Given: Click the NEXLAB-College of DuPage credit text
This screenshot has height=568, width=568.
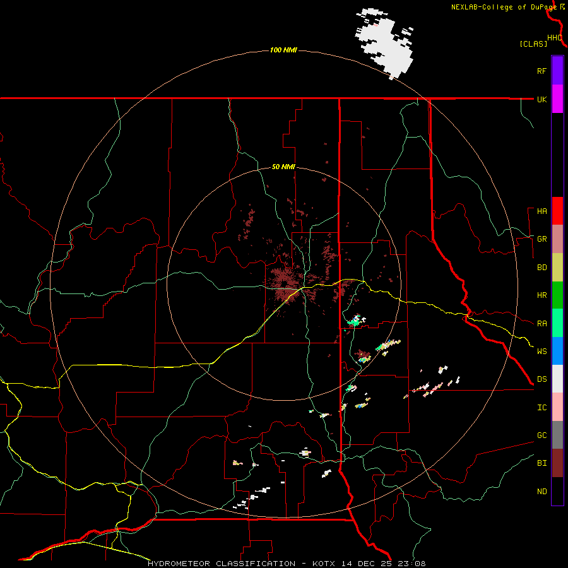Looking at the screenshot, I should click(504, 7).
